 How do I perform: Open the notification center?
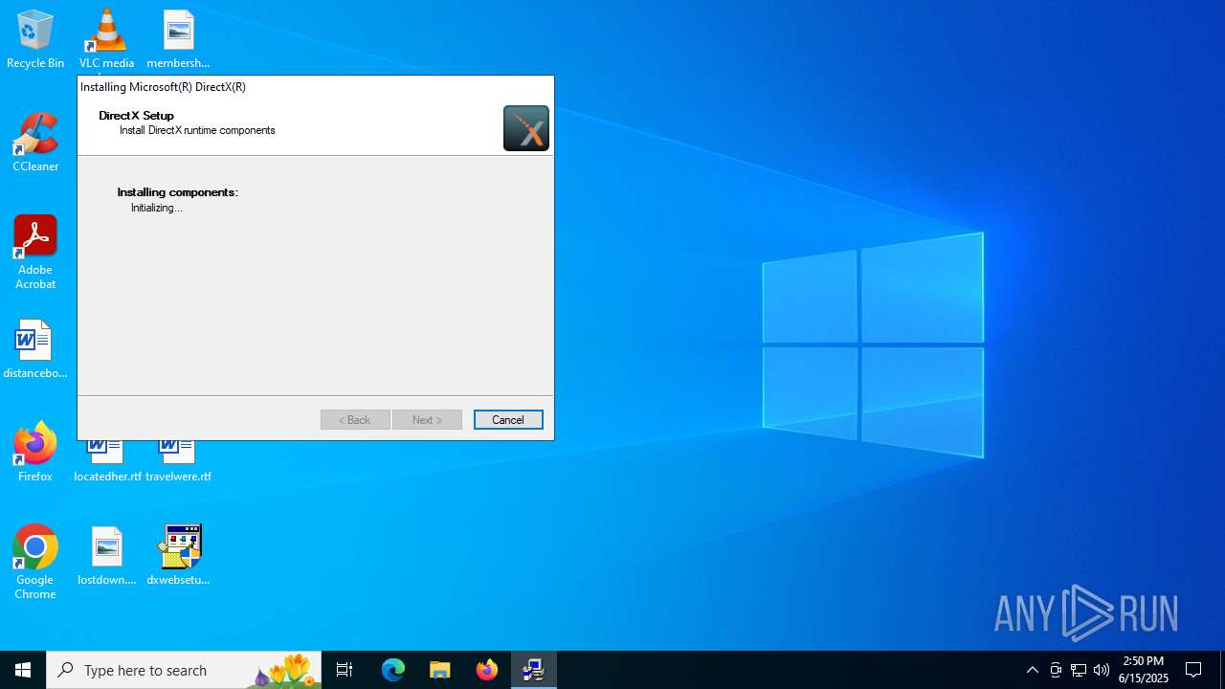pos(1194,670)
